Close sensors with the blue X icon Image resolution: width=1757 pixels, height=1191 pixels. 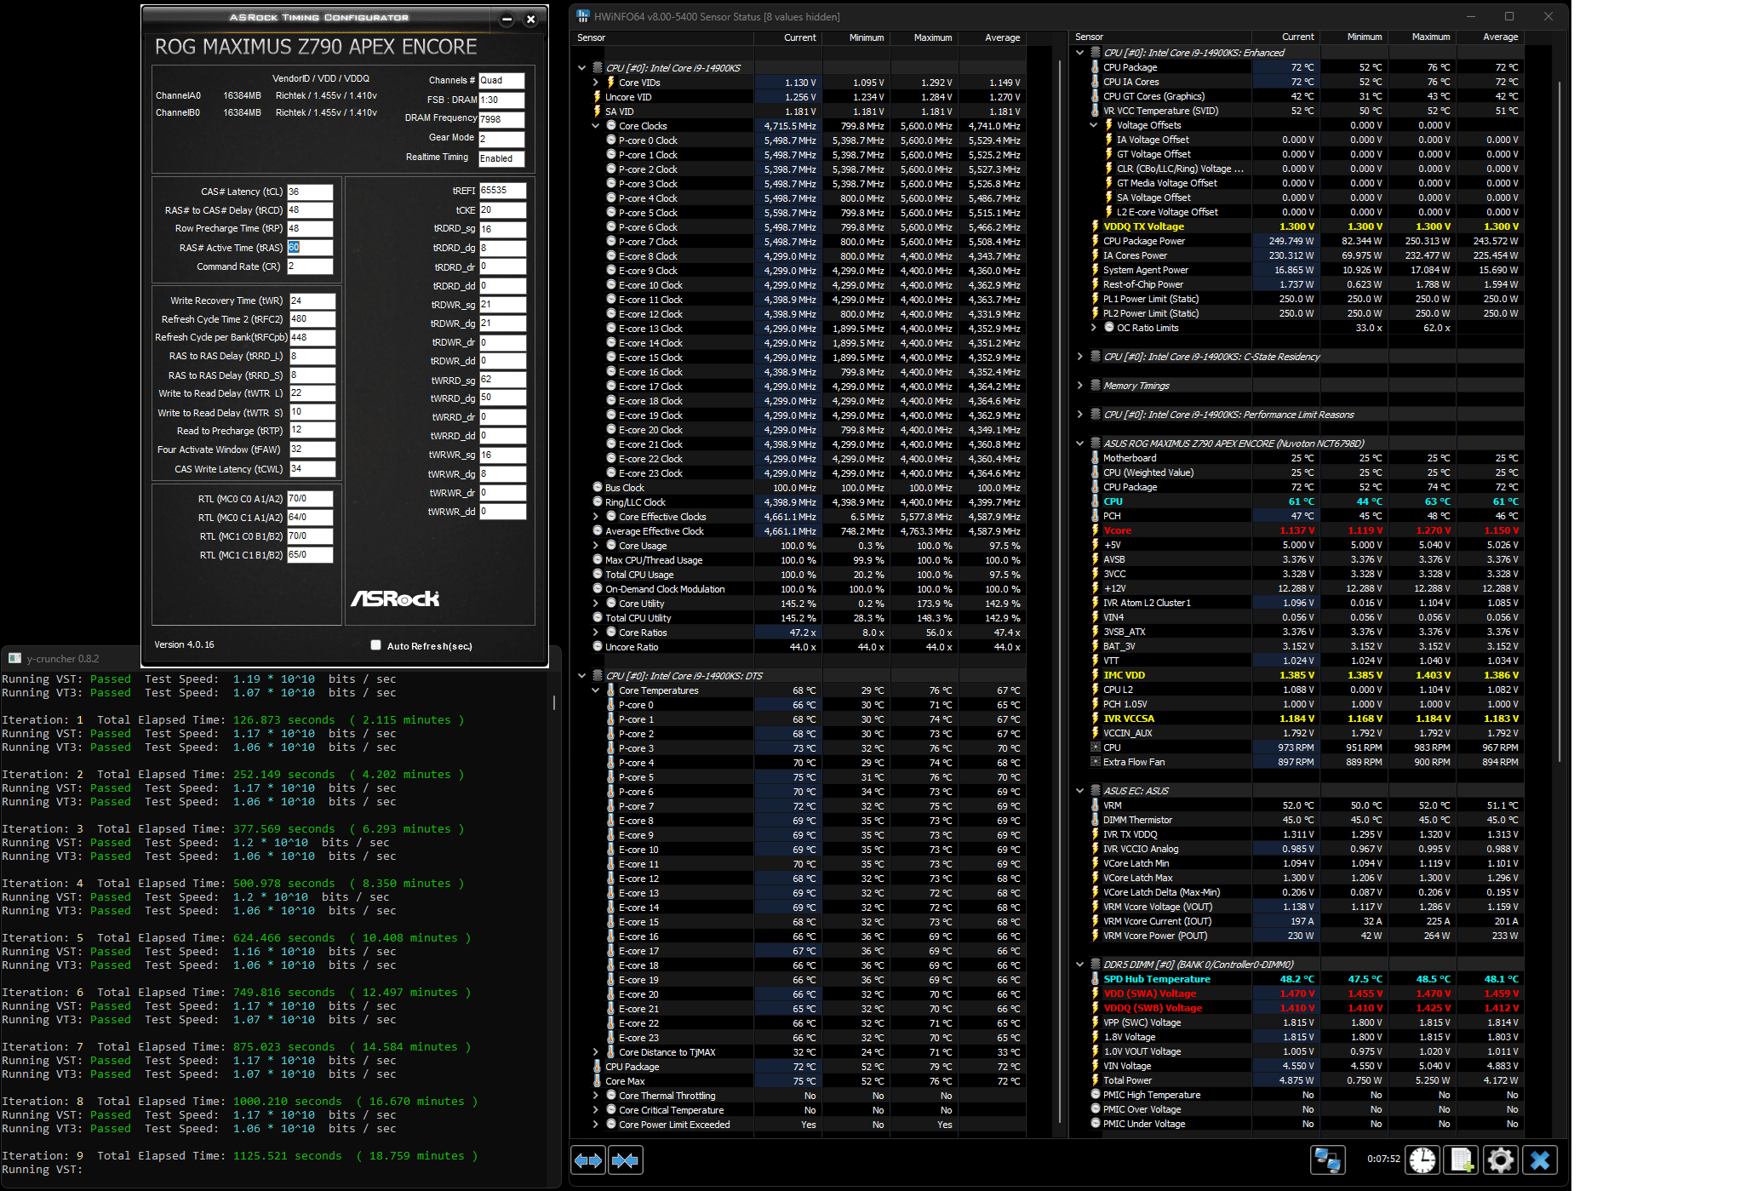click(1540, 1160)
